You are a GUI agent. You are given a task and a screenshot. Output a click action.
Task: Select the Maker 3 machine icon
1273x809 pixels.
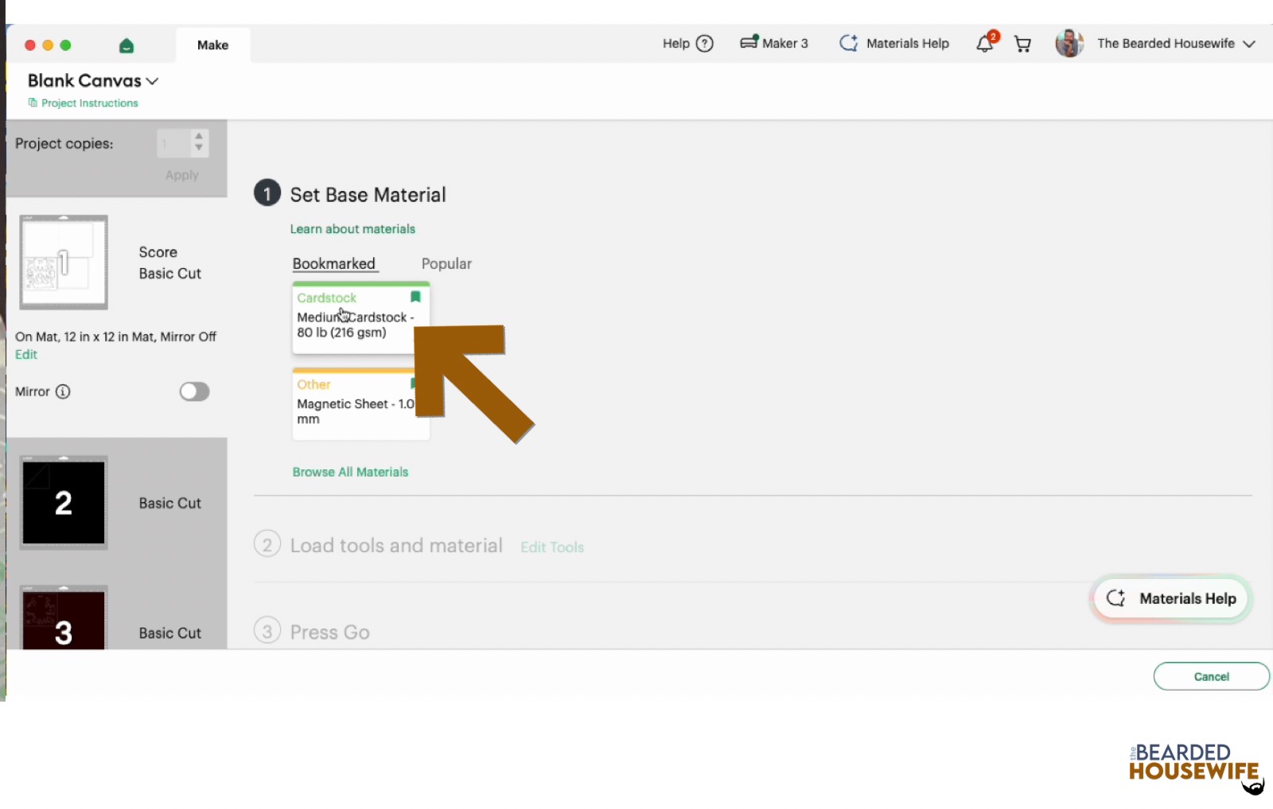point(749,42)
